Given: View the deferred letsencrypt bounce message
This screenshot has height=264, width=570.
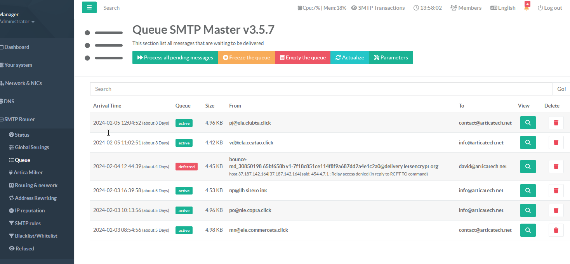Looking at the screenshot, I should 528,167.
